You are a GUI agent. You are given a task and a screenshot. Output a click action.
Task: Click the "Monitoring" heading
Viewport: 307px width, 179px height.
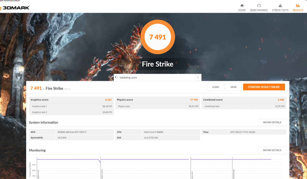tap(37, 150)
